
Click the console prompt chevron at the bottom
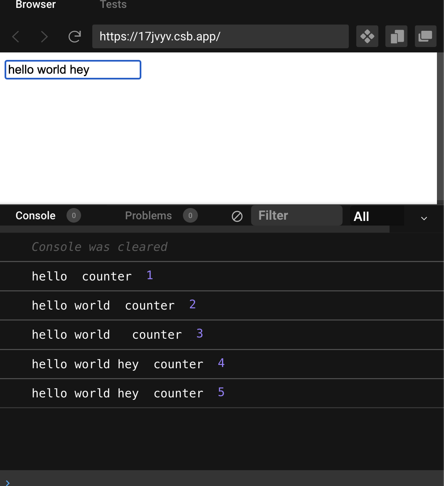pyautogui.click(x=7, y=483)
